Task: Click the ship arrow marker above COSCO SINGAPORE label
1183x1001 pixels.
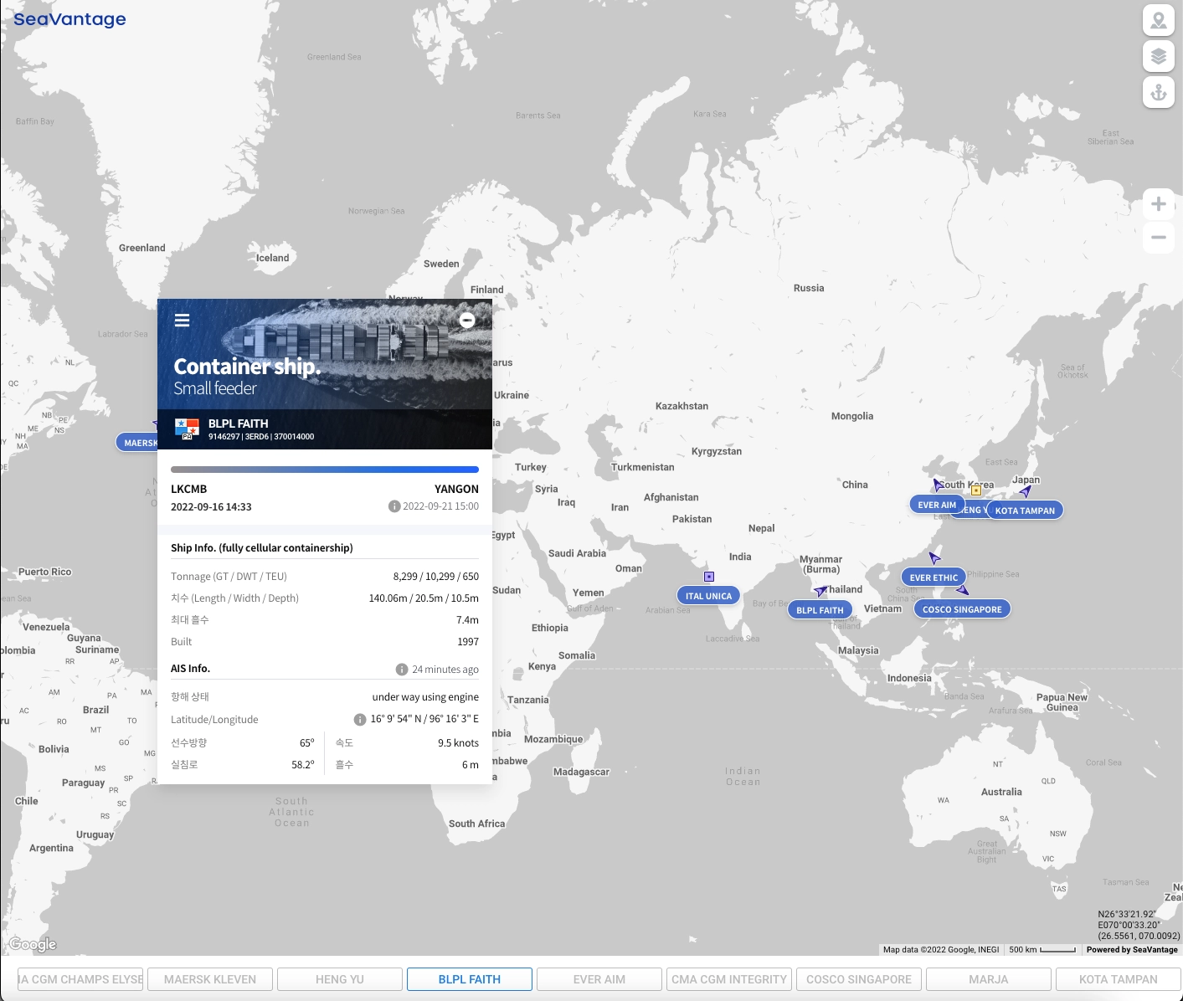Action: click(x=962, y=590)
